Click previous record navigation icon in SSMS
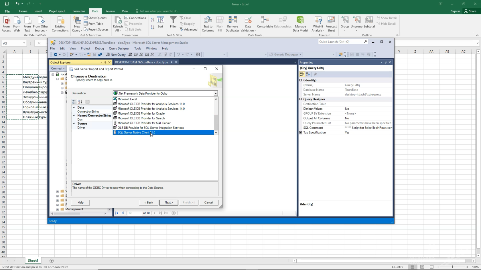 (x=123, y=213)
